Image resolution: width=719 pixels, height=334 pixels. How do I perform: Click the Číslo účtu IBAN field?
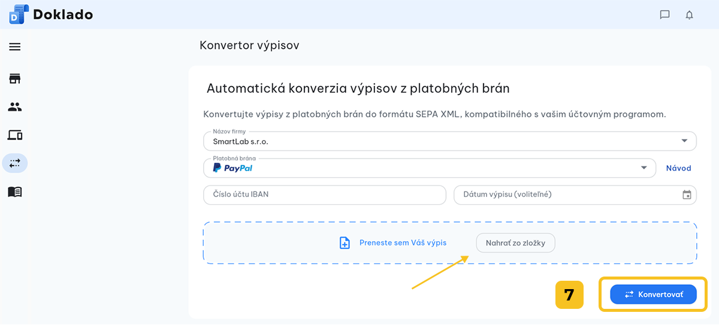tap(325, 195)
